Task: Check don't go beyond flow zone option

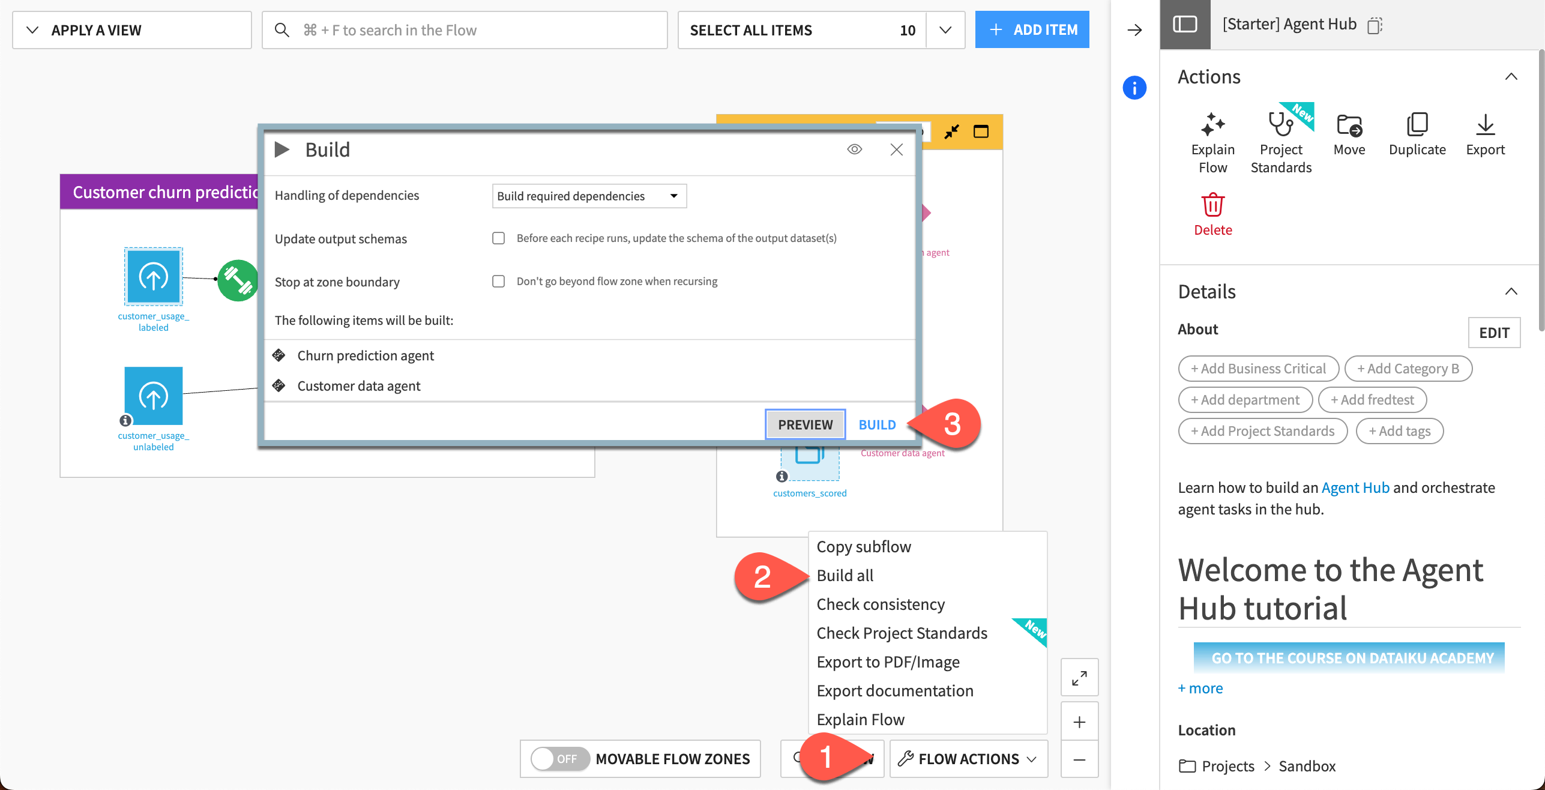Action: point(499,280)
